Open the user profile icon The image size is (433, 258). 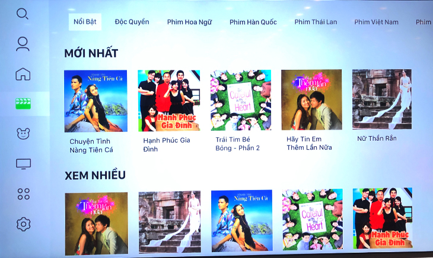(x=23, y=44)
